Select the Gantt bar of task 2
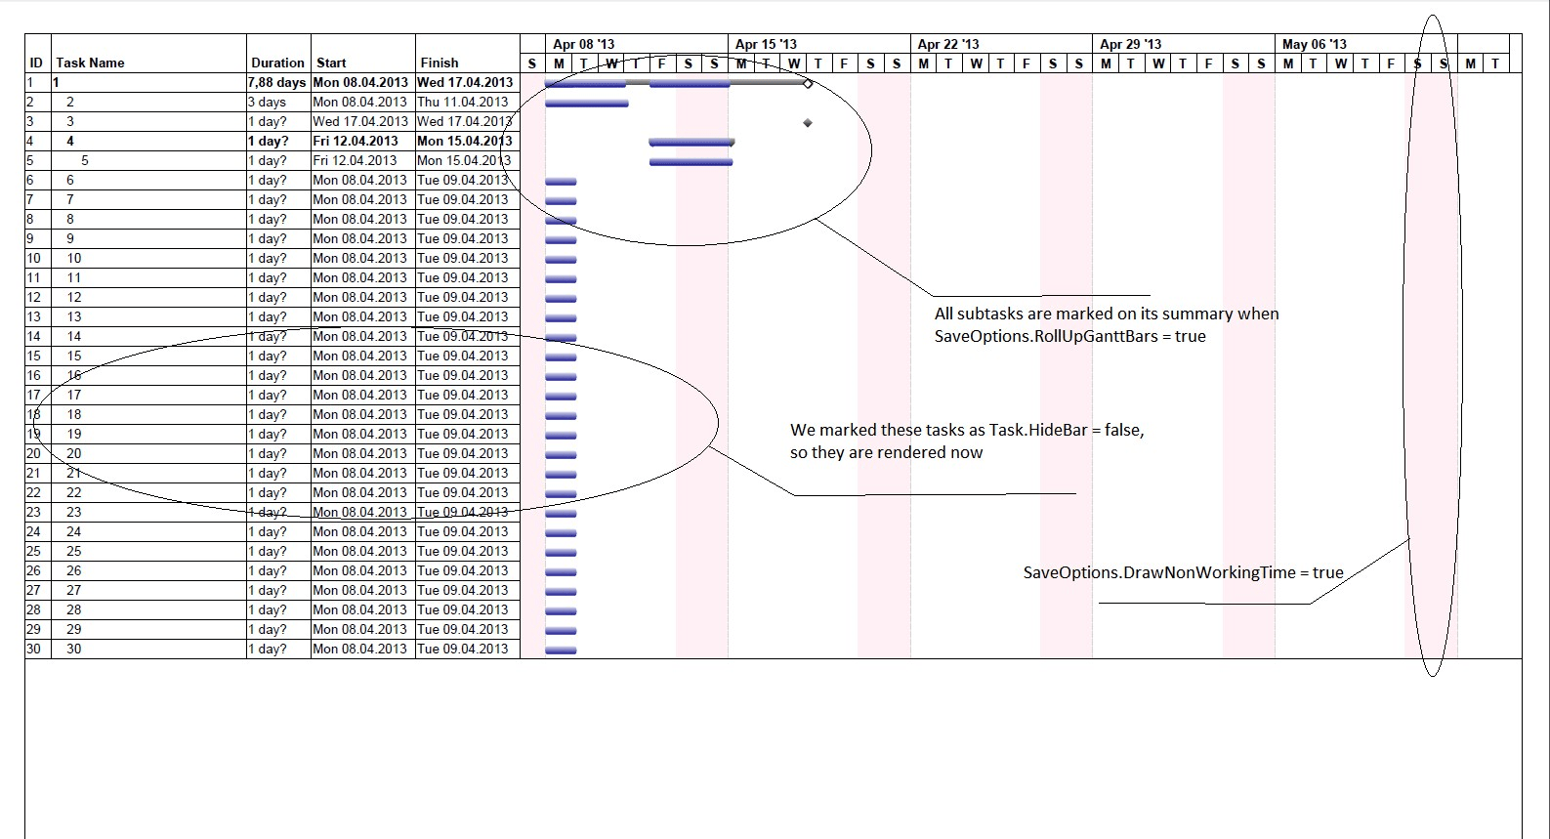Image resolution: width=1550 pixels, height=839 pixels. (x=587, y=103)
